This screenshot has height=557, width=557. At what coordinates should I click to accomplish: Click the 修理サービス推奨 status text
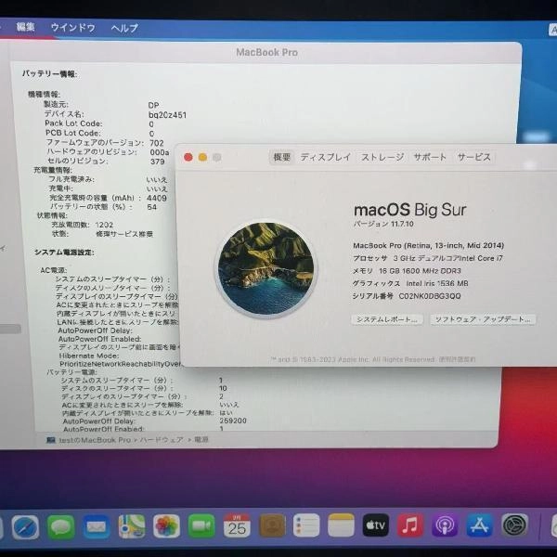124,234
